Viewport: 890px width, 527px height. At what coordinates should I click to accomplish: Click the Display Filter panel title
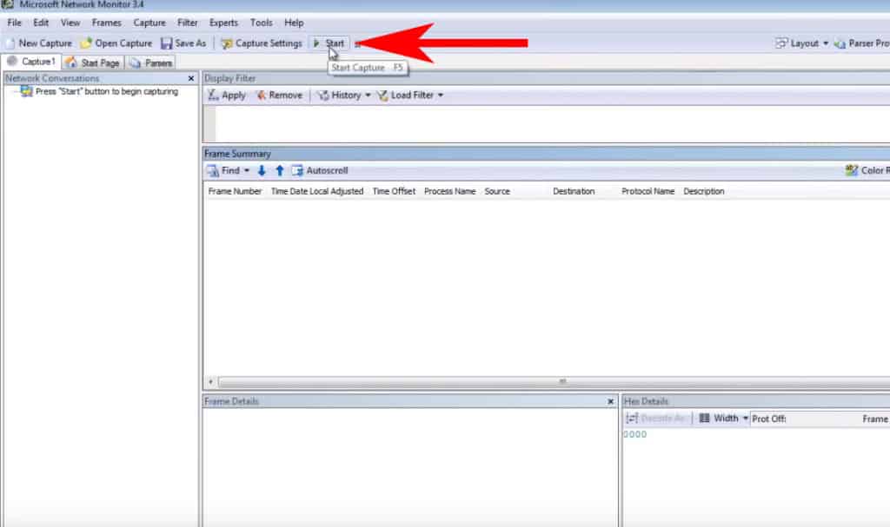pos(229,78)
